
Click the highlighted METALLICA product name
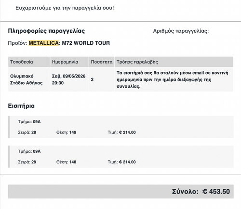(x=43, y=43)
